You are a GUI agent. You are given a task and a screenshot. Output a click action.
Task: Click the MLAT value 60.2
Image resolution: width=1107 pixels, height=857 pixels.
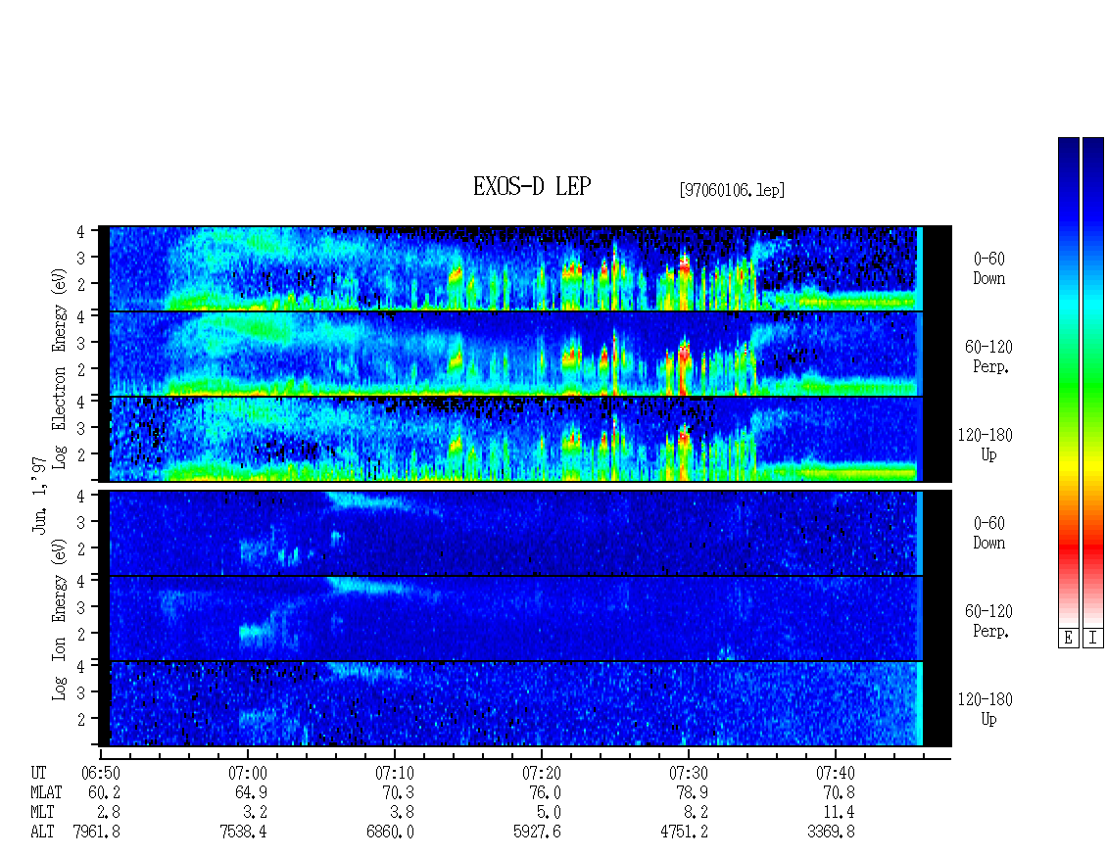coord(104,792)
